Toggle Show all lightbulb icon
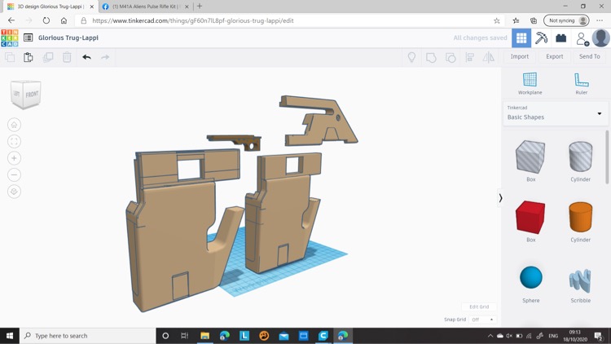Screen dimensions: 611x344 click(411, 57)
